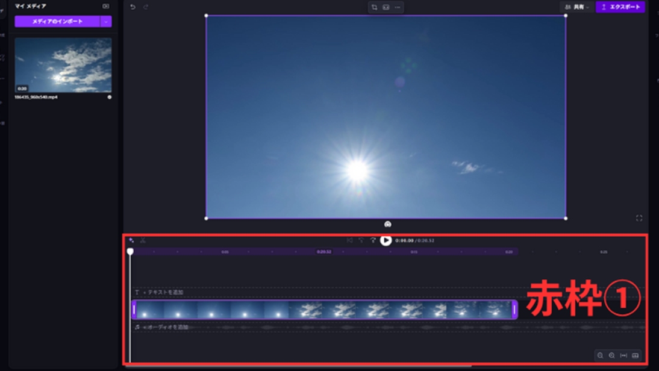Zoom out the timeline
This screenshot has height=371, width=659.
click(600, 355)
